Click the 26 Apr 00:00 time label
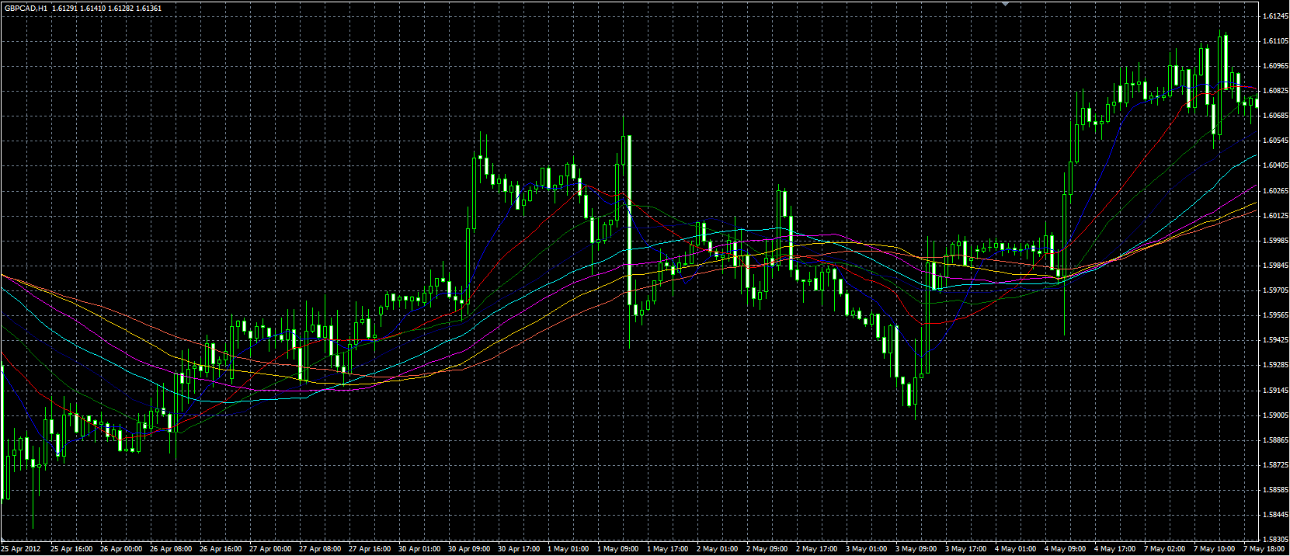 click(x=121, y=549)
